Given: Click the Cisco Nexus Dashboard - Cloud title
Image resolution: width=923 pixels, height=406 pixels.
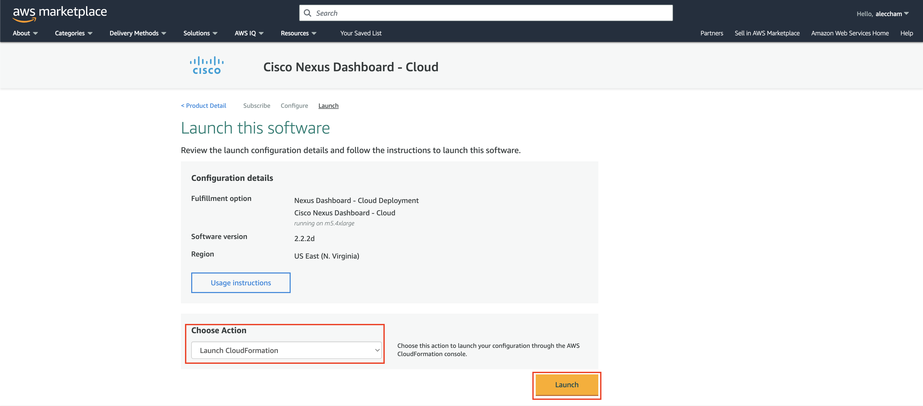Looking at the screenshot, I should (x=351, y=67).
